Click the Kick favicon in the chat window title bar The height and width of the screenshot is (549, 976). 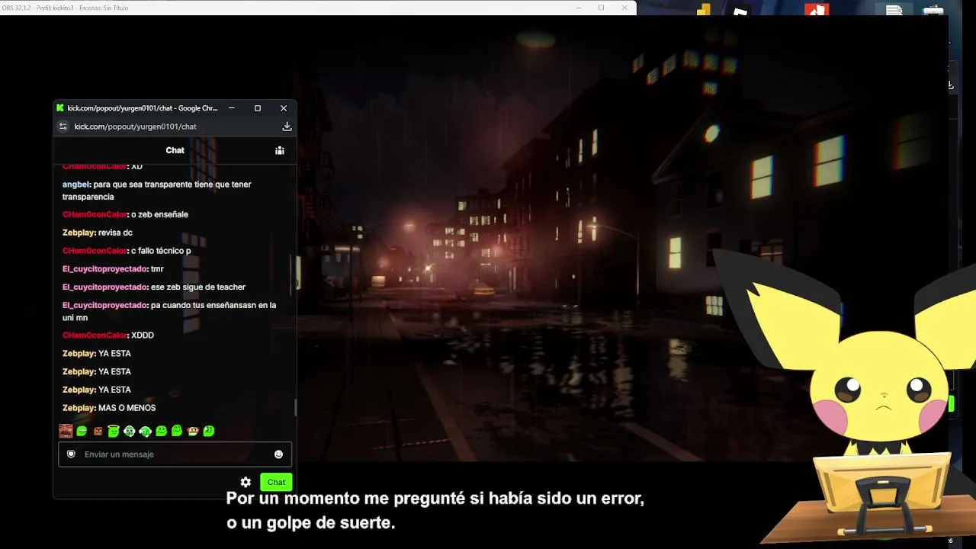coord(60,108)
